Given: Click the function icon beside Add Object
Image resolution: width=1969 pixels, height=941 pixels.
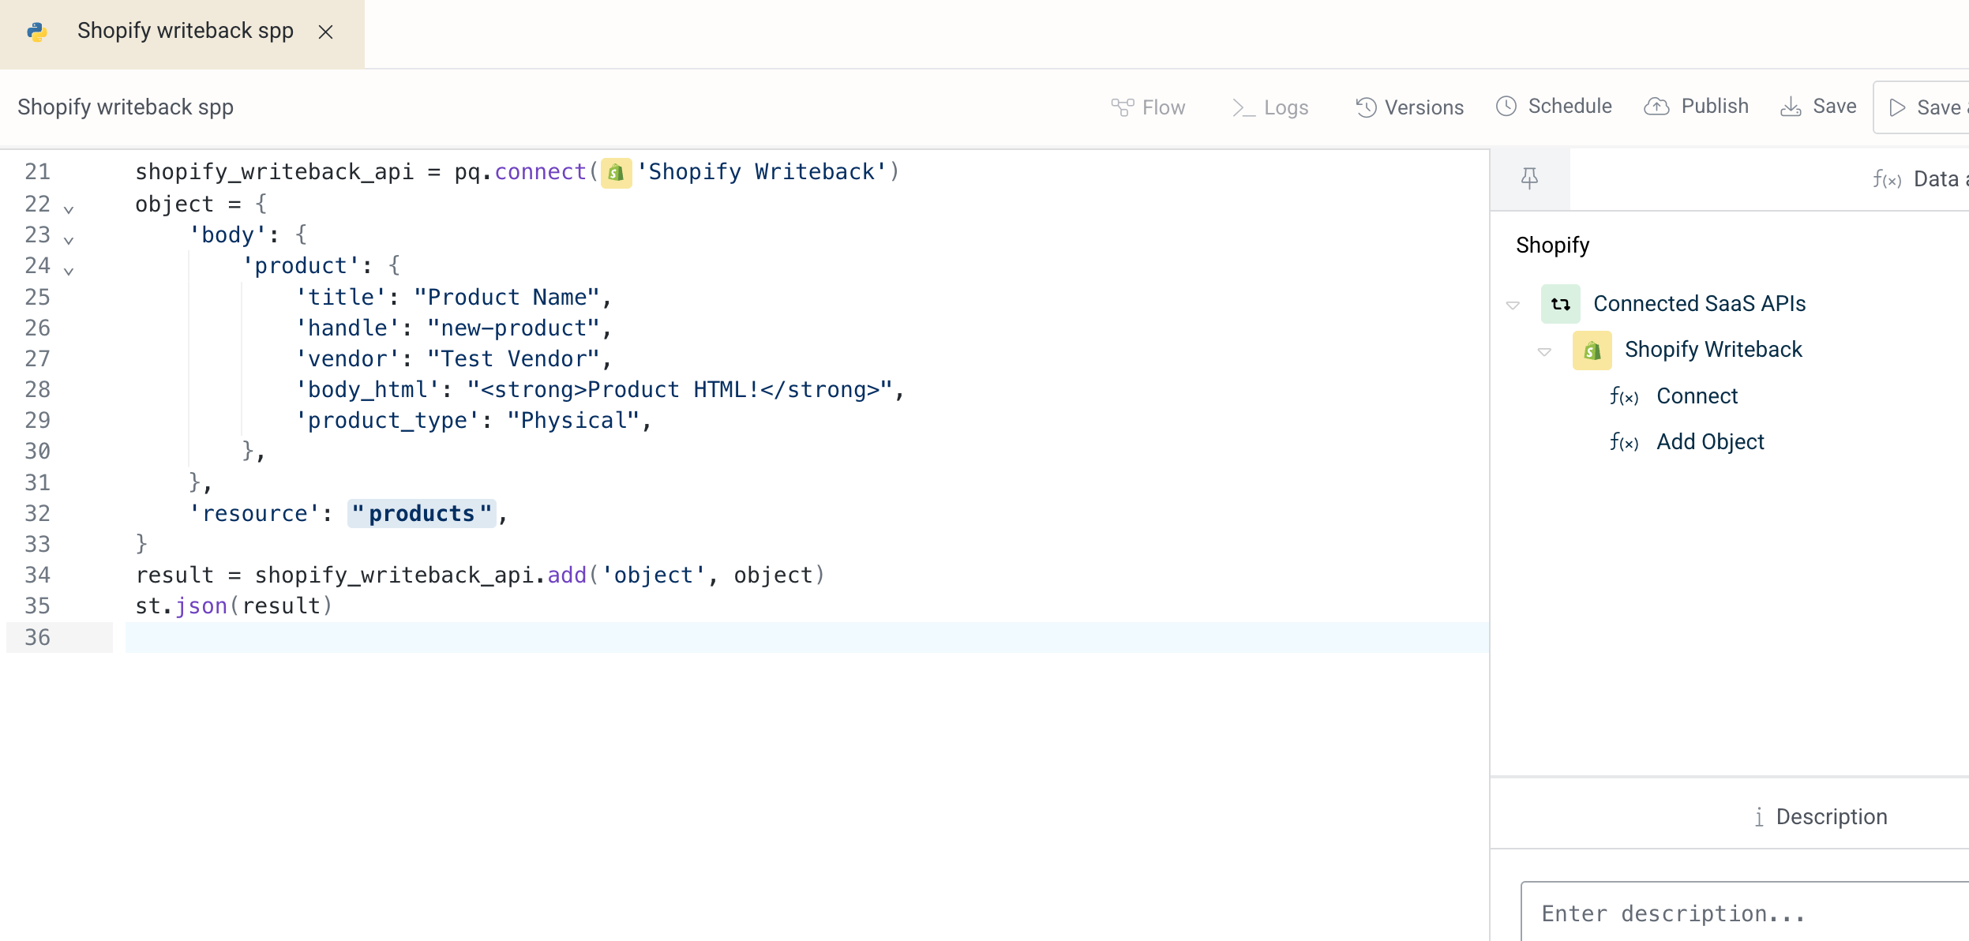Looking at the screenshot, I should tap(1624, 443).
